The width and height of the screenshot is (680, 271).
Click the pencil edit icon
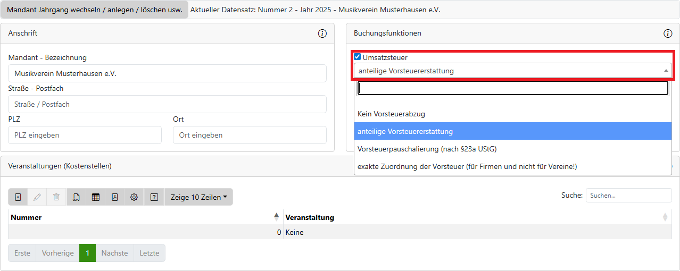tap(37, 197)
